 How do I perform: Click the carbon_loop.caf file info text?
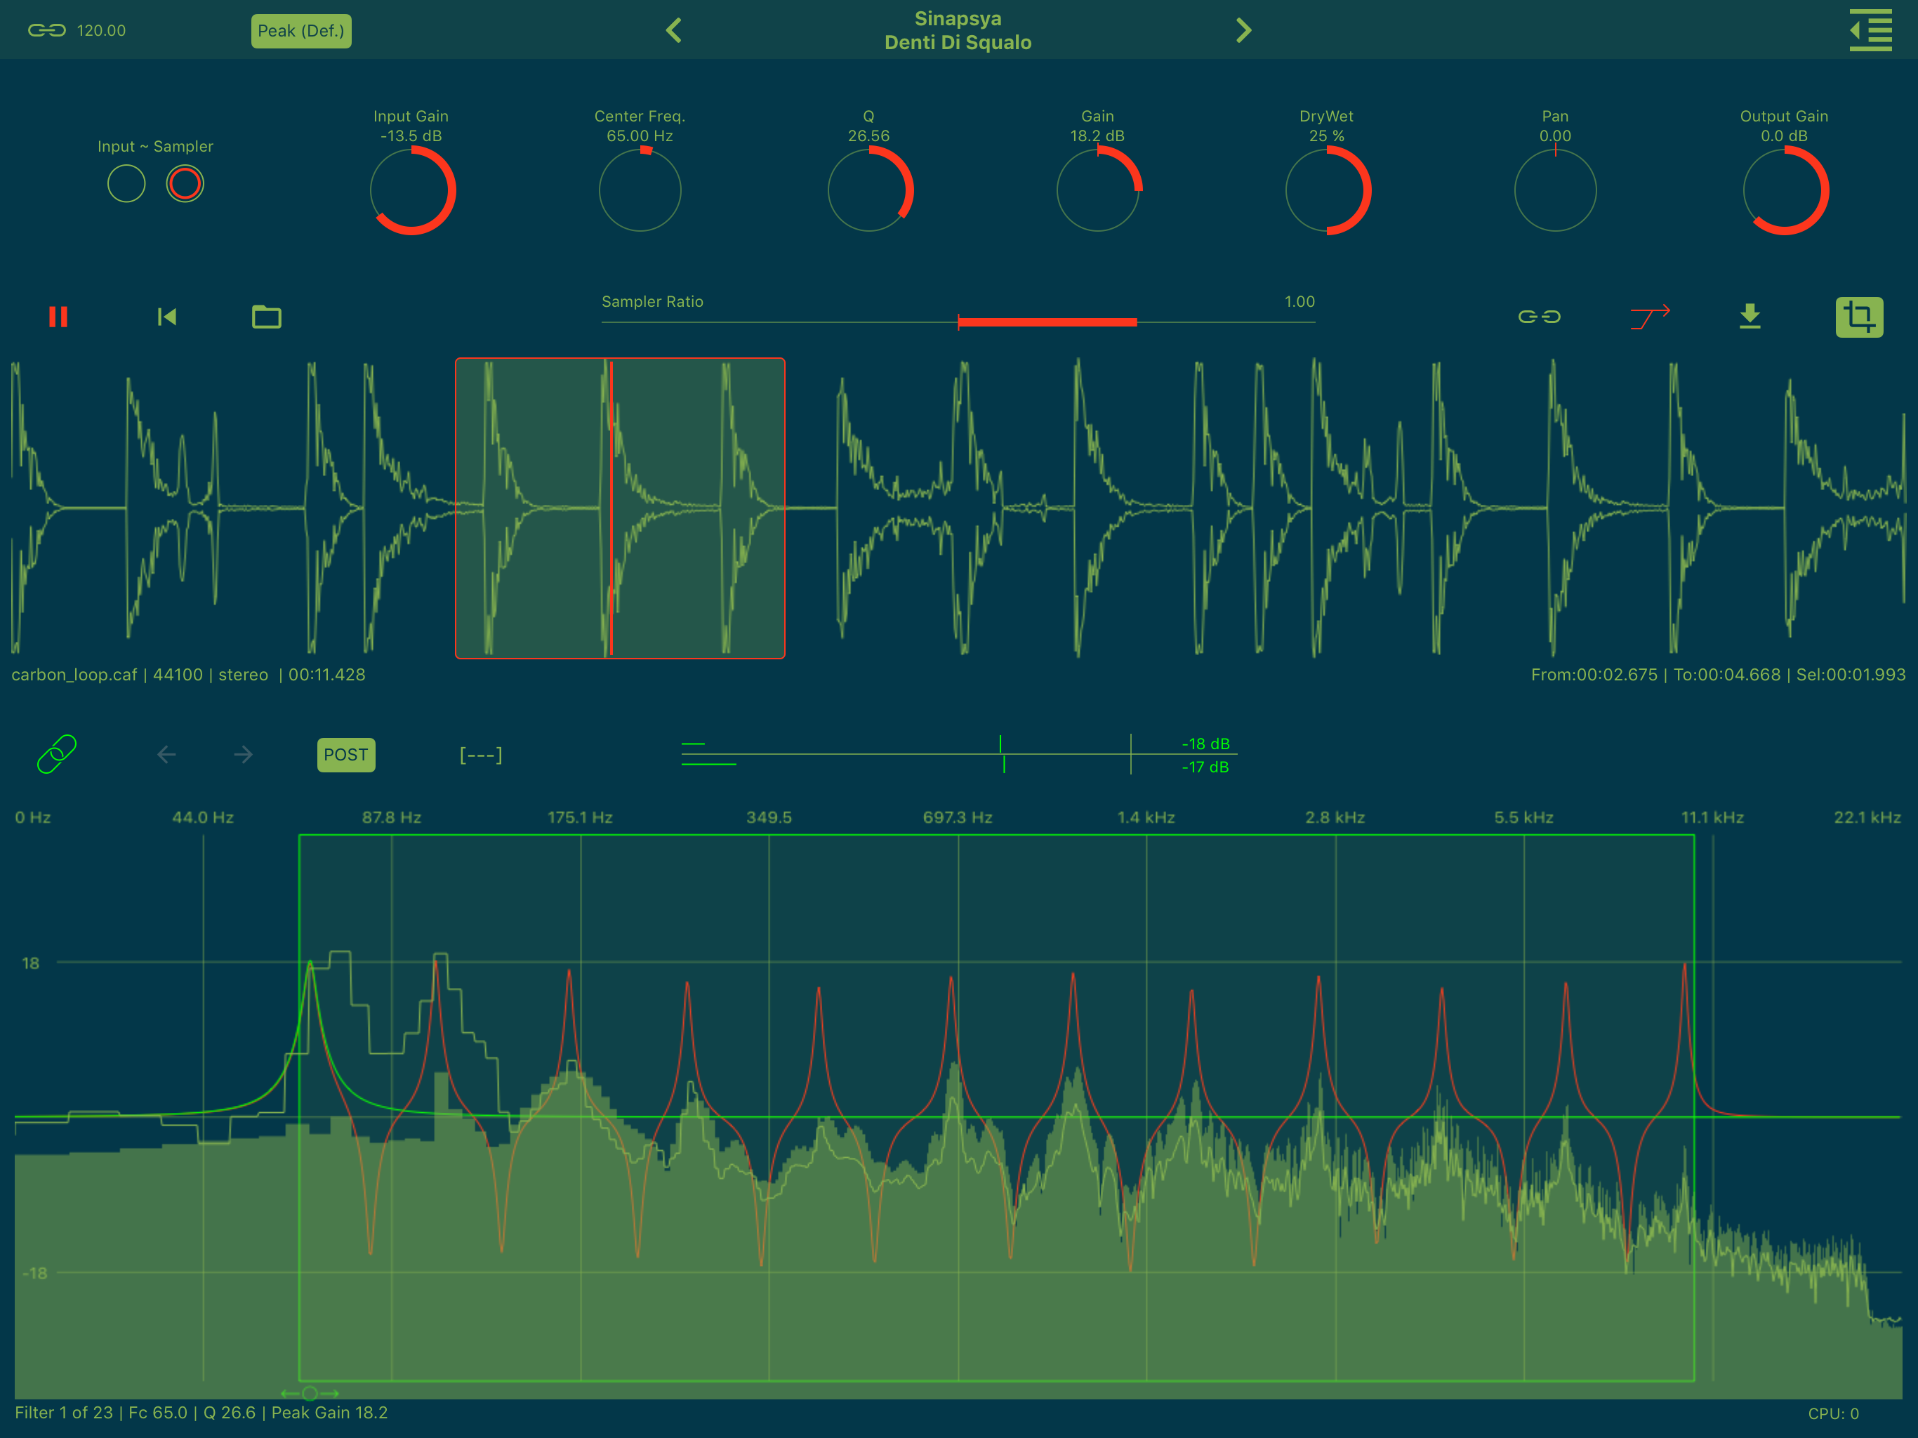coord(188,675)
